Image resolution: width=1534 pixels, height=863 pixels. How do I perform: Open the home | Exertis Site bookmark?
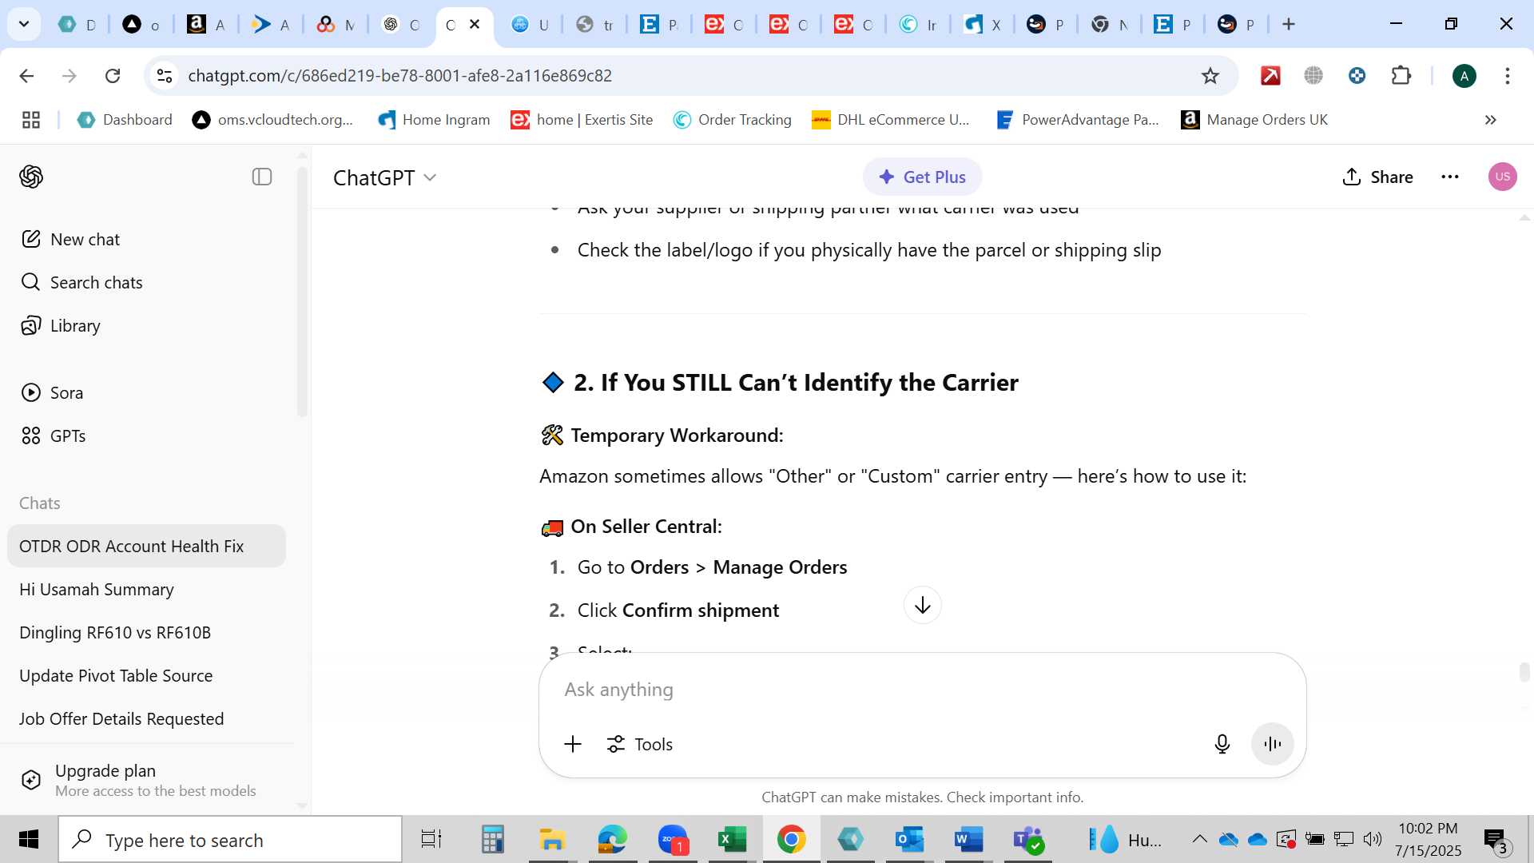[x=582, y=120]
